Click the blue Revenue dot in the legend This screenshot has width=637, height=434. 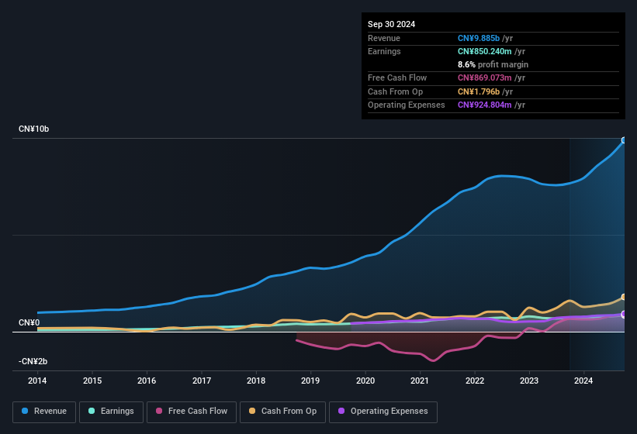(x=26, y=412)
